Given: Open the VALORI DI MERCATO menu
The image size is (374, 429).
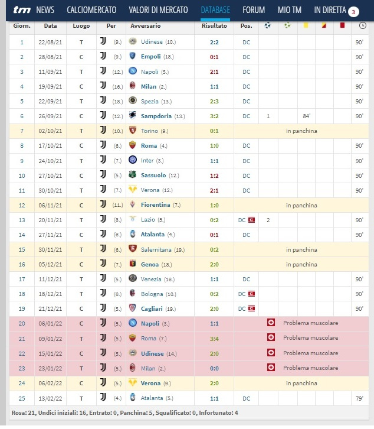Looking at the screenshot, I should pyautogui.click(x=159, y=10).
